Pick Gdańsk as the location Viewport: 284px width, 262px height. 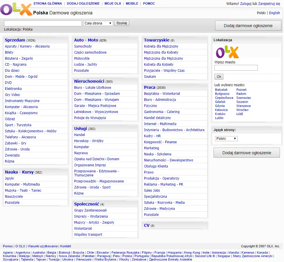220,102
